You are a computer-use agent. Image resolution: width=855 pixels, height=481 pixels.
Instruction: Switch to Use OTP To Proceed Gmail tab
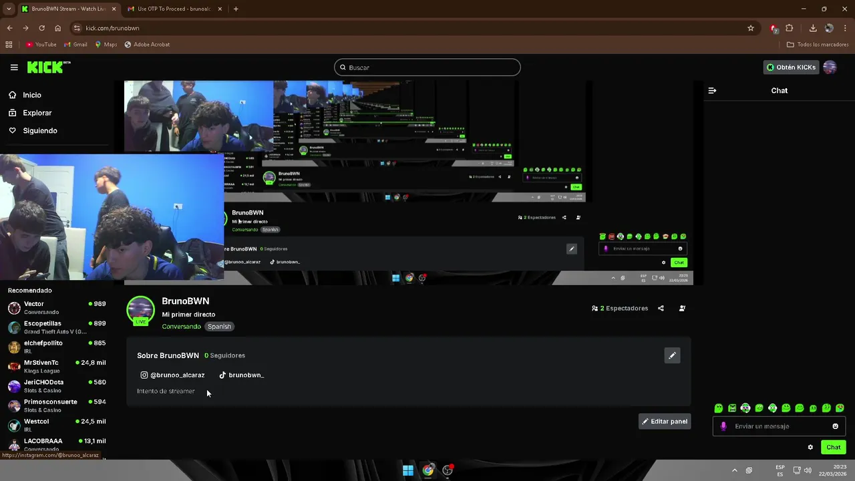(173, 9)
